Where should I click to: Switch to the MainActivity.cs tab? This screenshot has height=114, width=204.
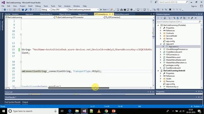coord(46,14)
